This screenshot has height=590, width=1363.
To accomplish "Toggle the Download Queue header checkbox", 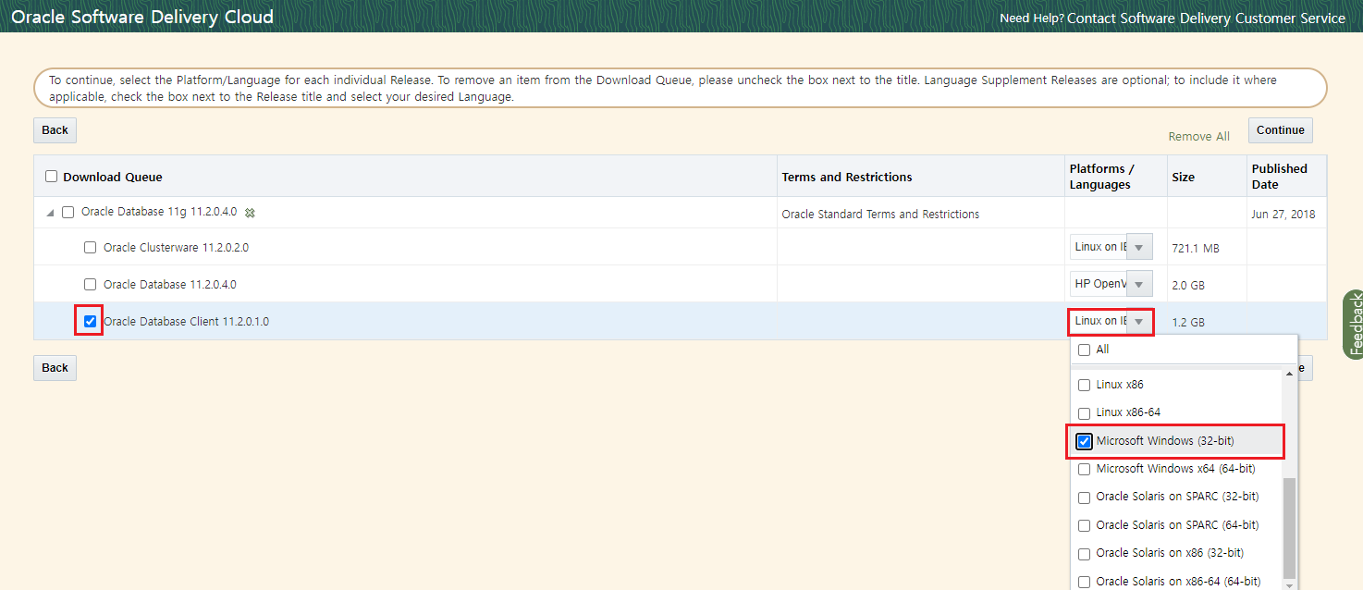I will [51, 177].
